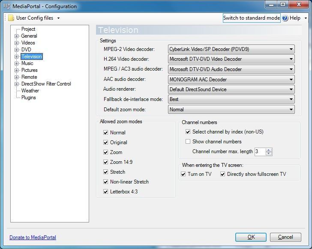Click the Cancel button
Image resolution: width=312 pixels, height=249 pixels.
pos(285,237)
